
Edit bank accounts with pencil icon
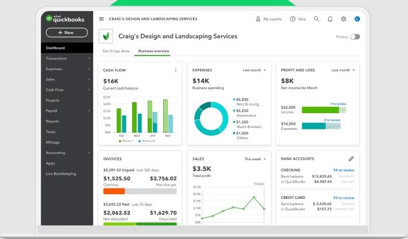351,159
